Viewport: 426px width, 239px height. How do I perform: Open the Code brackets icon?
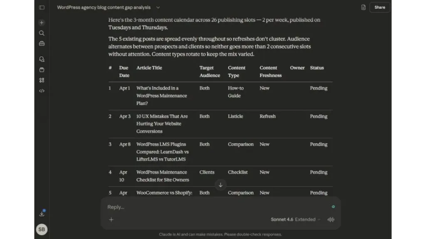point(42,91)
